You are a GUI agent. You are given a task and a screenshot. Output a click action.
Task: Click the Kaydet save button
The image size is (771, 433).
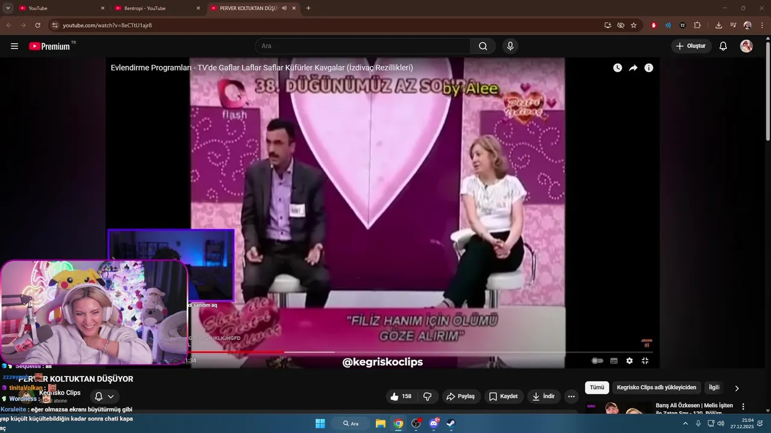[x=504, y=396]
